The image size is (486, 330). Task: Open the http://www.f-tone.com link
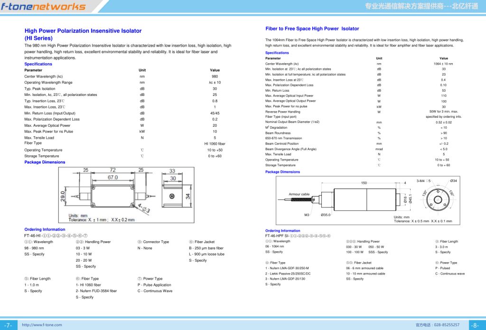point(42,325)
